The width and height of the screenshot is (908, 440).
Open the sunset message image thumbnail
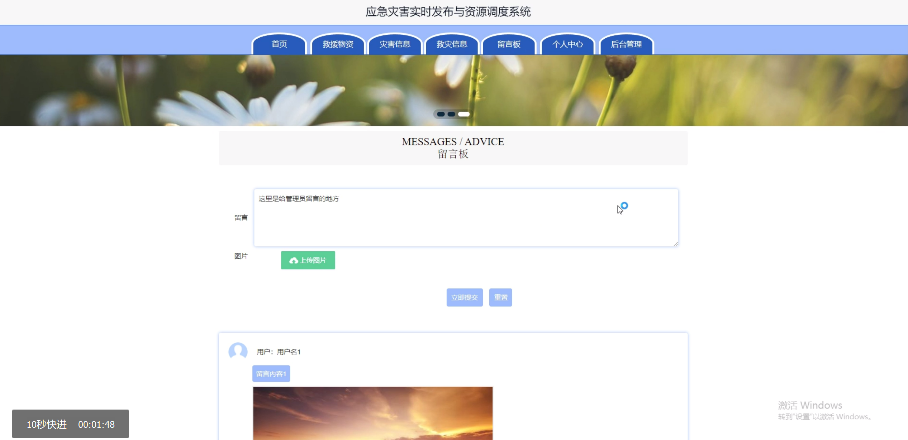373,413
